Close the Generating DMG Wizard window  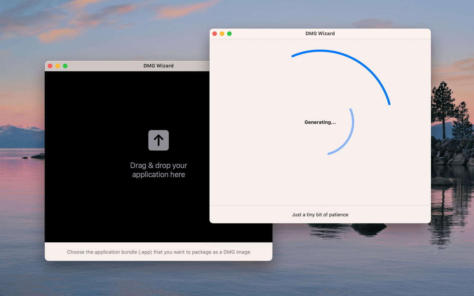(x=214, y=34)
